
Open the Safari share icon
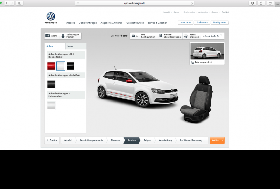tap(261, 3)
